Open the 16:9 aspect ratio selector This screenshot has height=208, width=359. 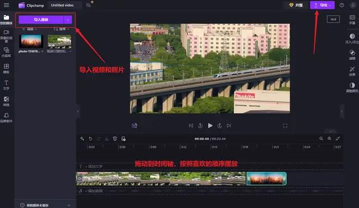333,20
